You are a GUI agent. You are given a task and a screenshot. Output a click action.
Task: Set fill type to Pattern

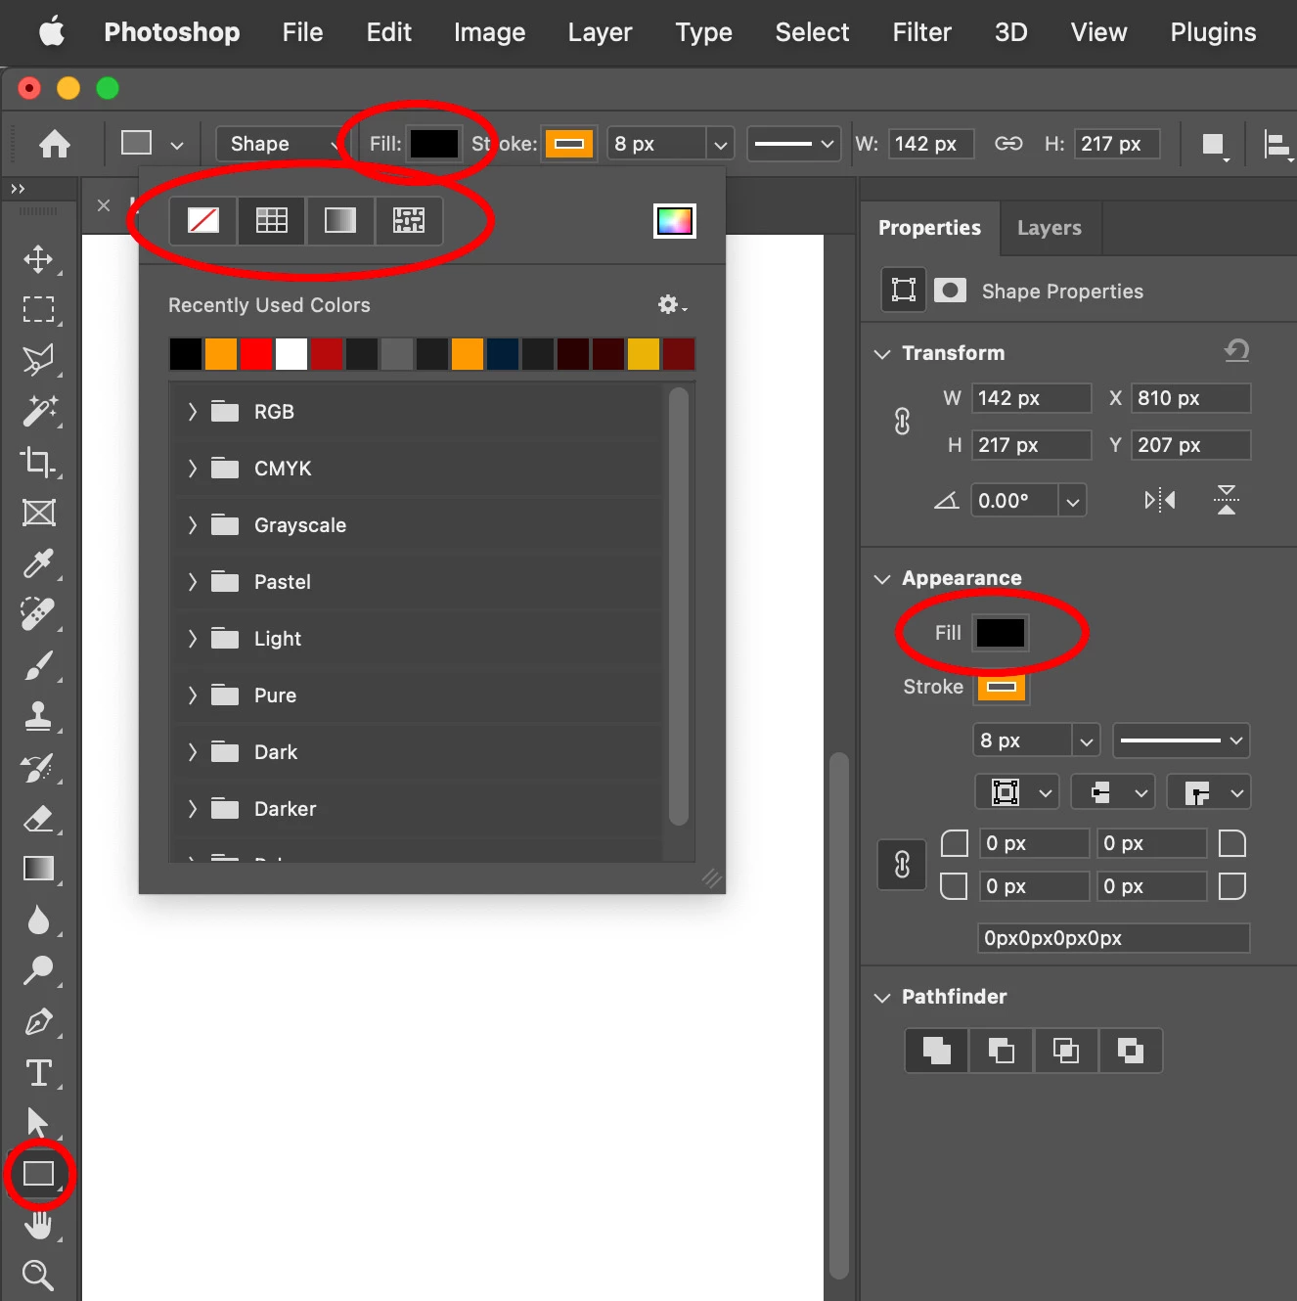[x=409, y=220]
